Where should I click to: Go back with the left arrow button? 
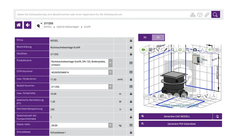(x=28, y=25)
